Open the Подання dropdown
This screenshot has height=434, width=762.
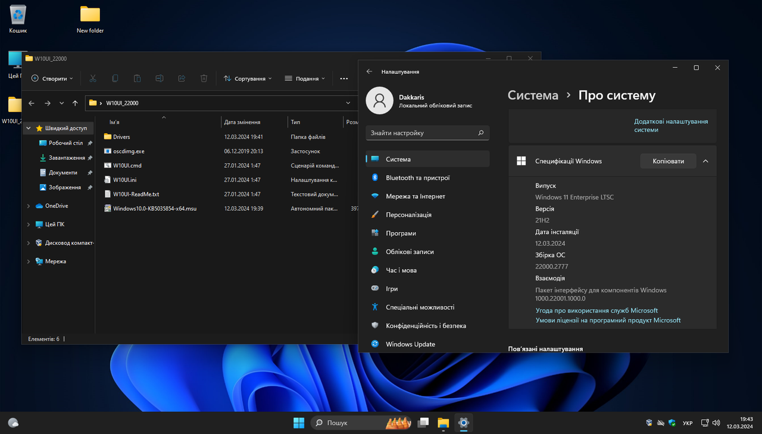click(304, 78)
